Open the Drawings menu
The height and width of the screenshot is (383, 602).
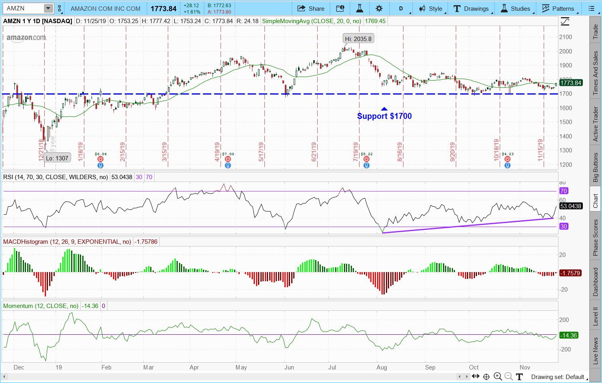[471, 8]
